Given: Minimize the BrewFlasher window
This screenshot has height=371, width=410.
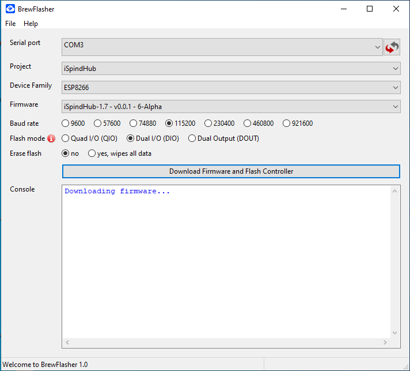Looking at the screenshot, I should [x=344, y=9].
